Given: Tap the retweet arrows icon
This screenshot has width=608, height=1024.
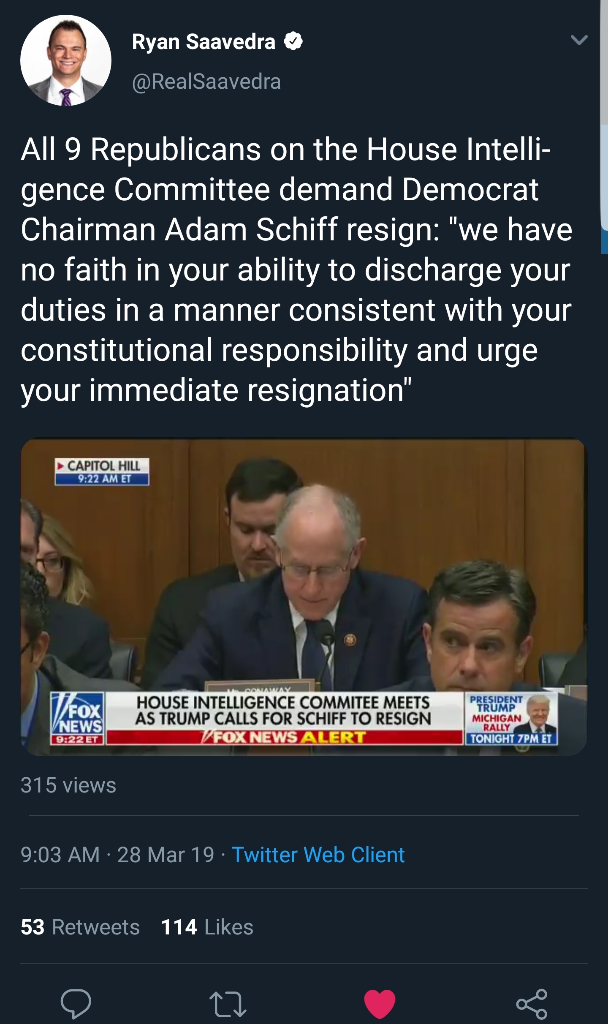Looking at the screenshot, I should (228, 1004).
